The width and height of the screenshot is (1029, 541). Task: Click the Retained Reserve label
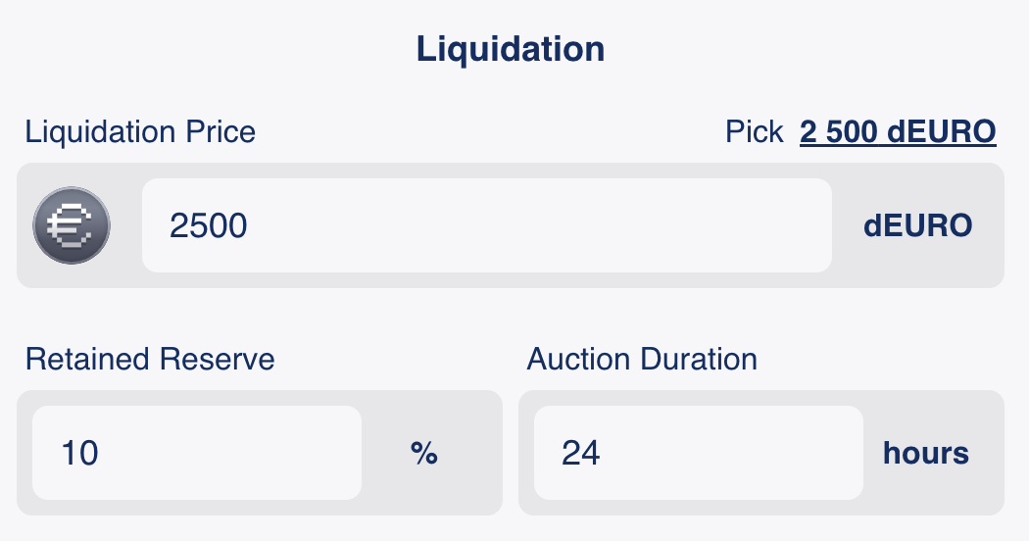(x=150, y=359)
